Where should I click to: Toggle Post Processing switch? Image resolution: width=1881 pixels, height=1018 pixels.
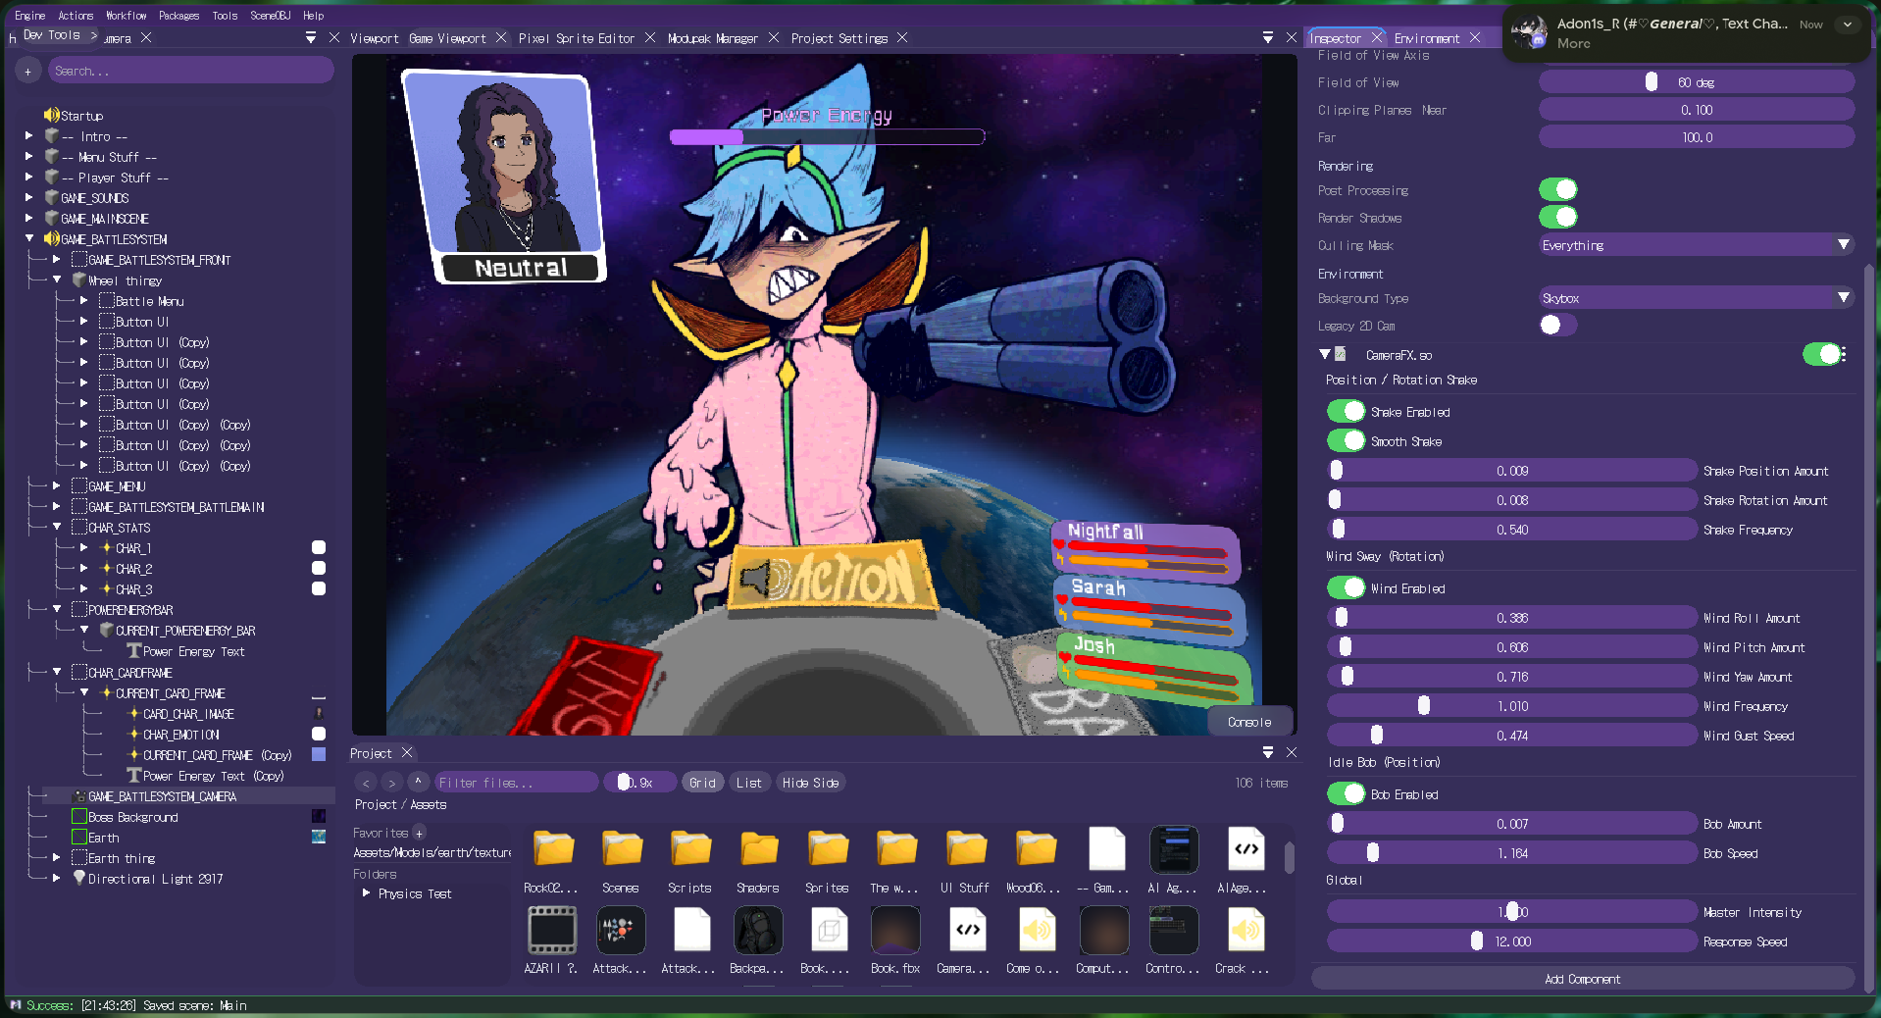pyautogui.click(x=1557, y=189)
